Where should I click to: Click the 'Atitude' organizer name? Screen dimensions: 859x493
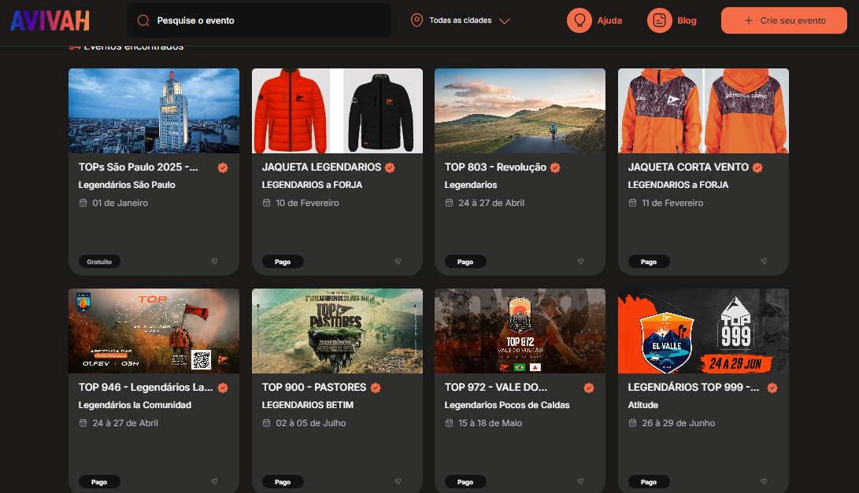tap(643, 405)
